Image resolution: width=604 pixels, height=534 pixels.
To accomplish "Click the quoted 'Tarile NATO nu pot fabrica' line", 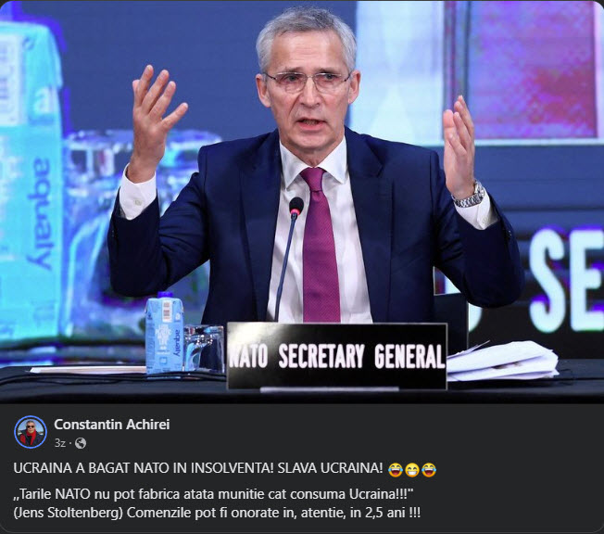I will coord(213,493).
